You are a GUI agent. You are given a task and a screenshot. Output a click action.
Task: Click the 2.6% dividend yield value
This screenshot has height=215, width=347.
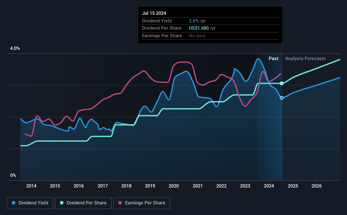(194, 21)
